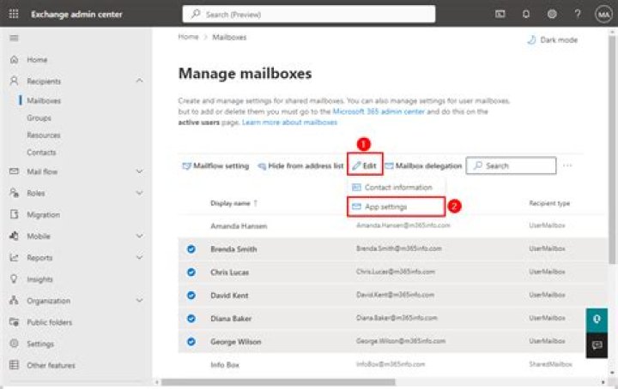Click the Recipient type column header
Screen dimensions: 618x389
point(549,203)
